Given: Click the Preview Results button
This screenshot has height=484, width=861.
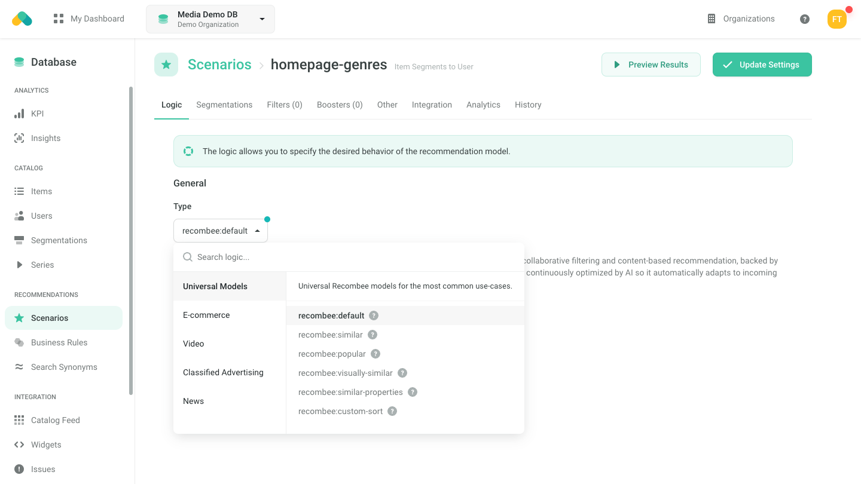Looking at the screenshot, I should pyautogui.click(x=651, y=65).
